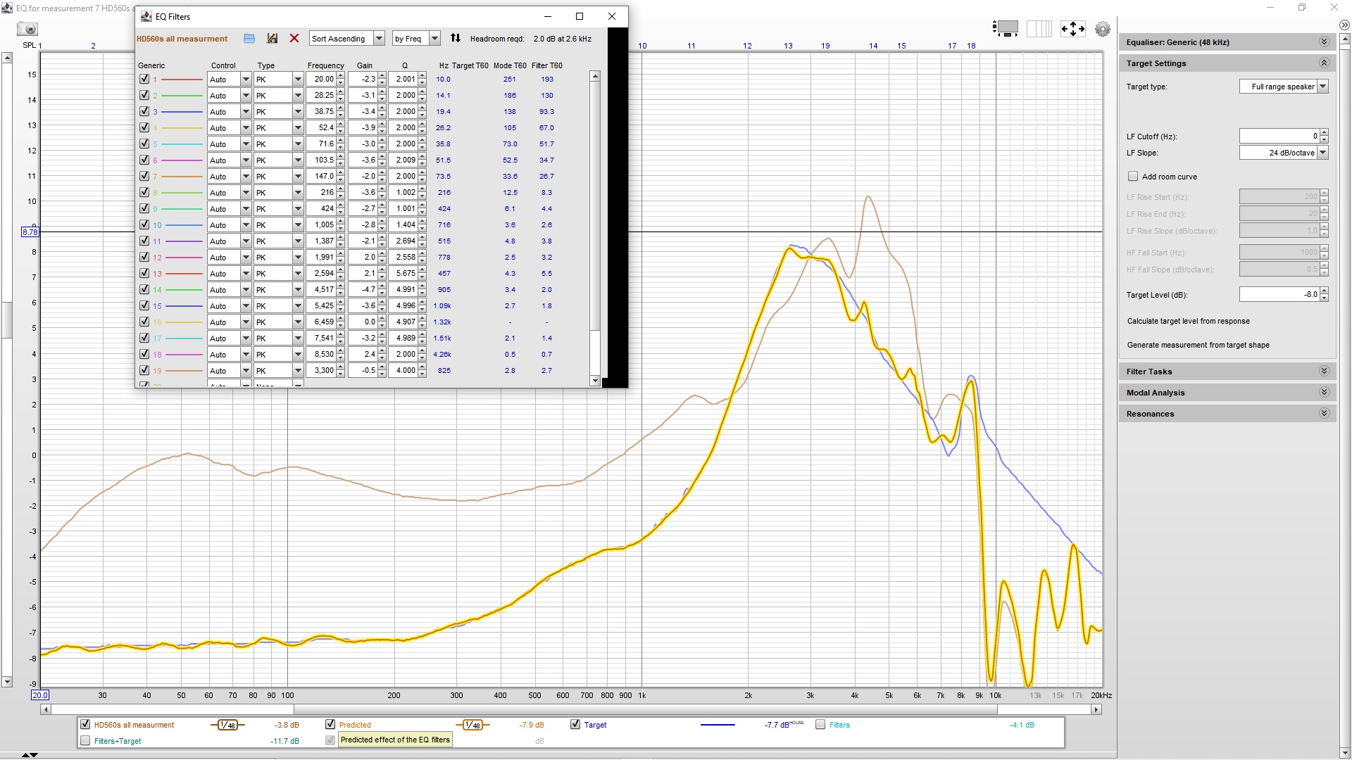Show the Filters+Target trace checkbox
This screenshot has height=760, width=1352.
pyautogui.click(x=85, y=741)
